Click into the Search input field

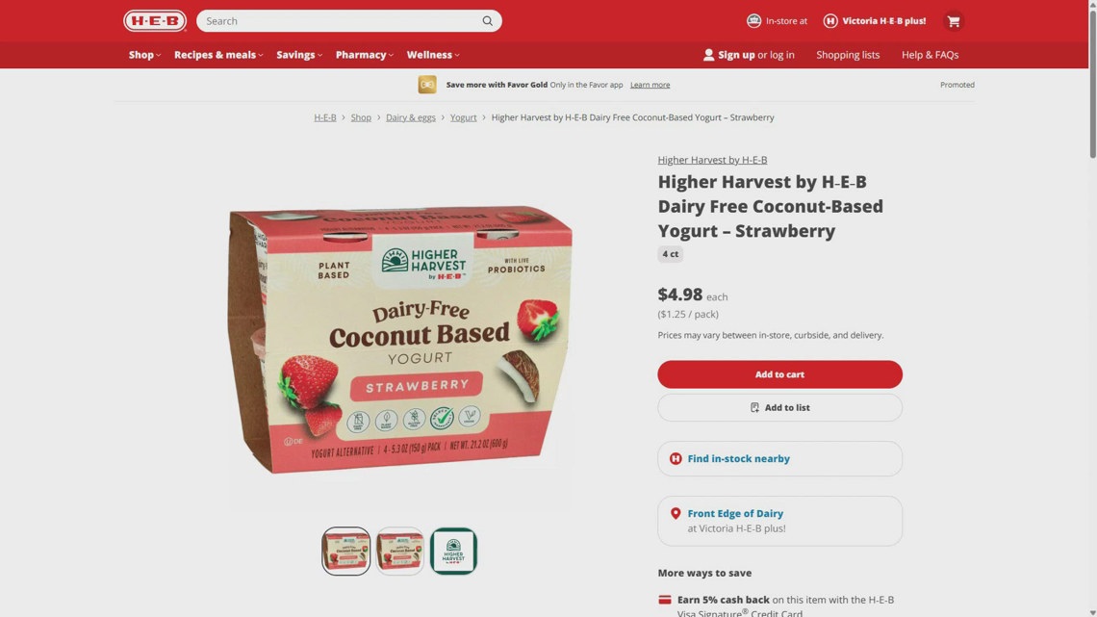340,21
